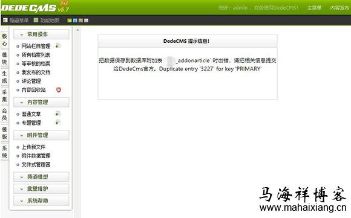Switch to the 模块 side tab
Screen dimensions: 351x218
[4, 59]
